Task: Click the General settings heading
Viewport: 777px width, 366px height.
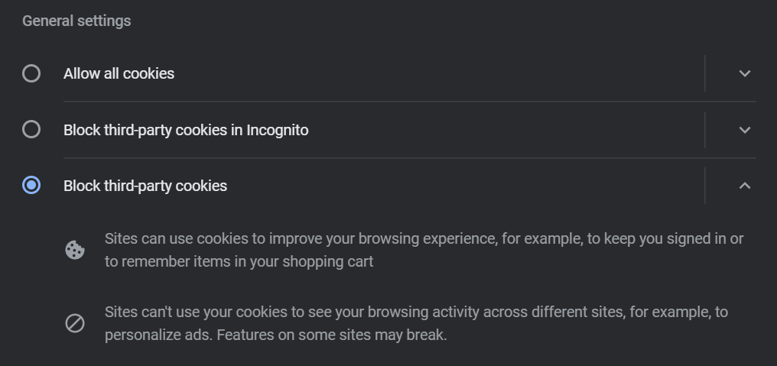Action: click(76, 21)
